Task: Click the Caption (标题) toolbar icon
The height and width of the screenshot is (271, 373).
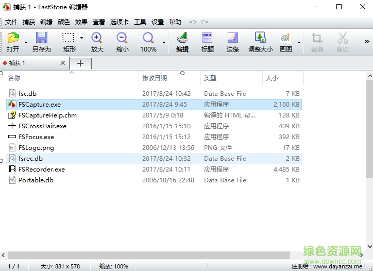Action: click(207, 39)
